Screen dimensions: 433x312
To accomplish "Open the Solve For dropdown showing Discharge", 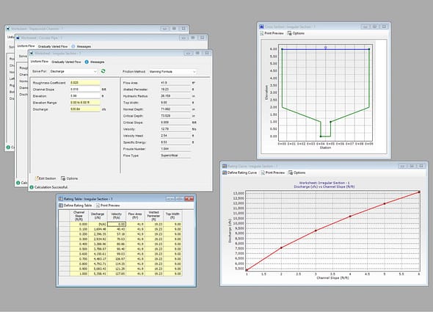I will [73, 71].
